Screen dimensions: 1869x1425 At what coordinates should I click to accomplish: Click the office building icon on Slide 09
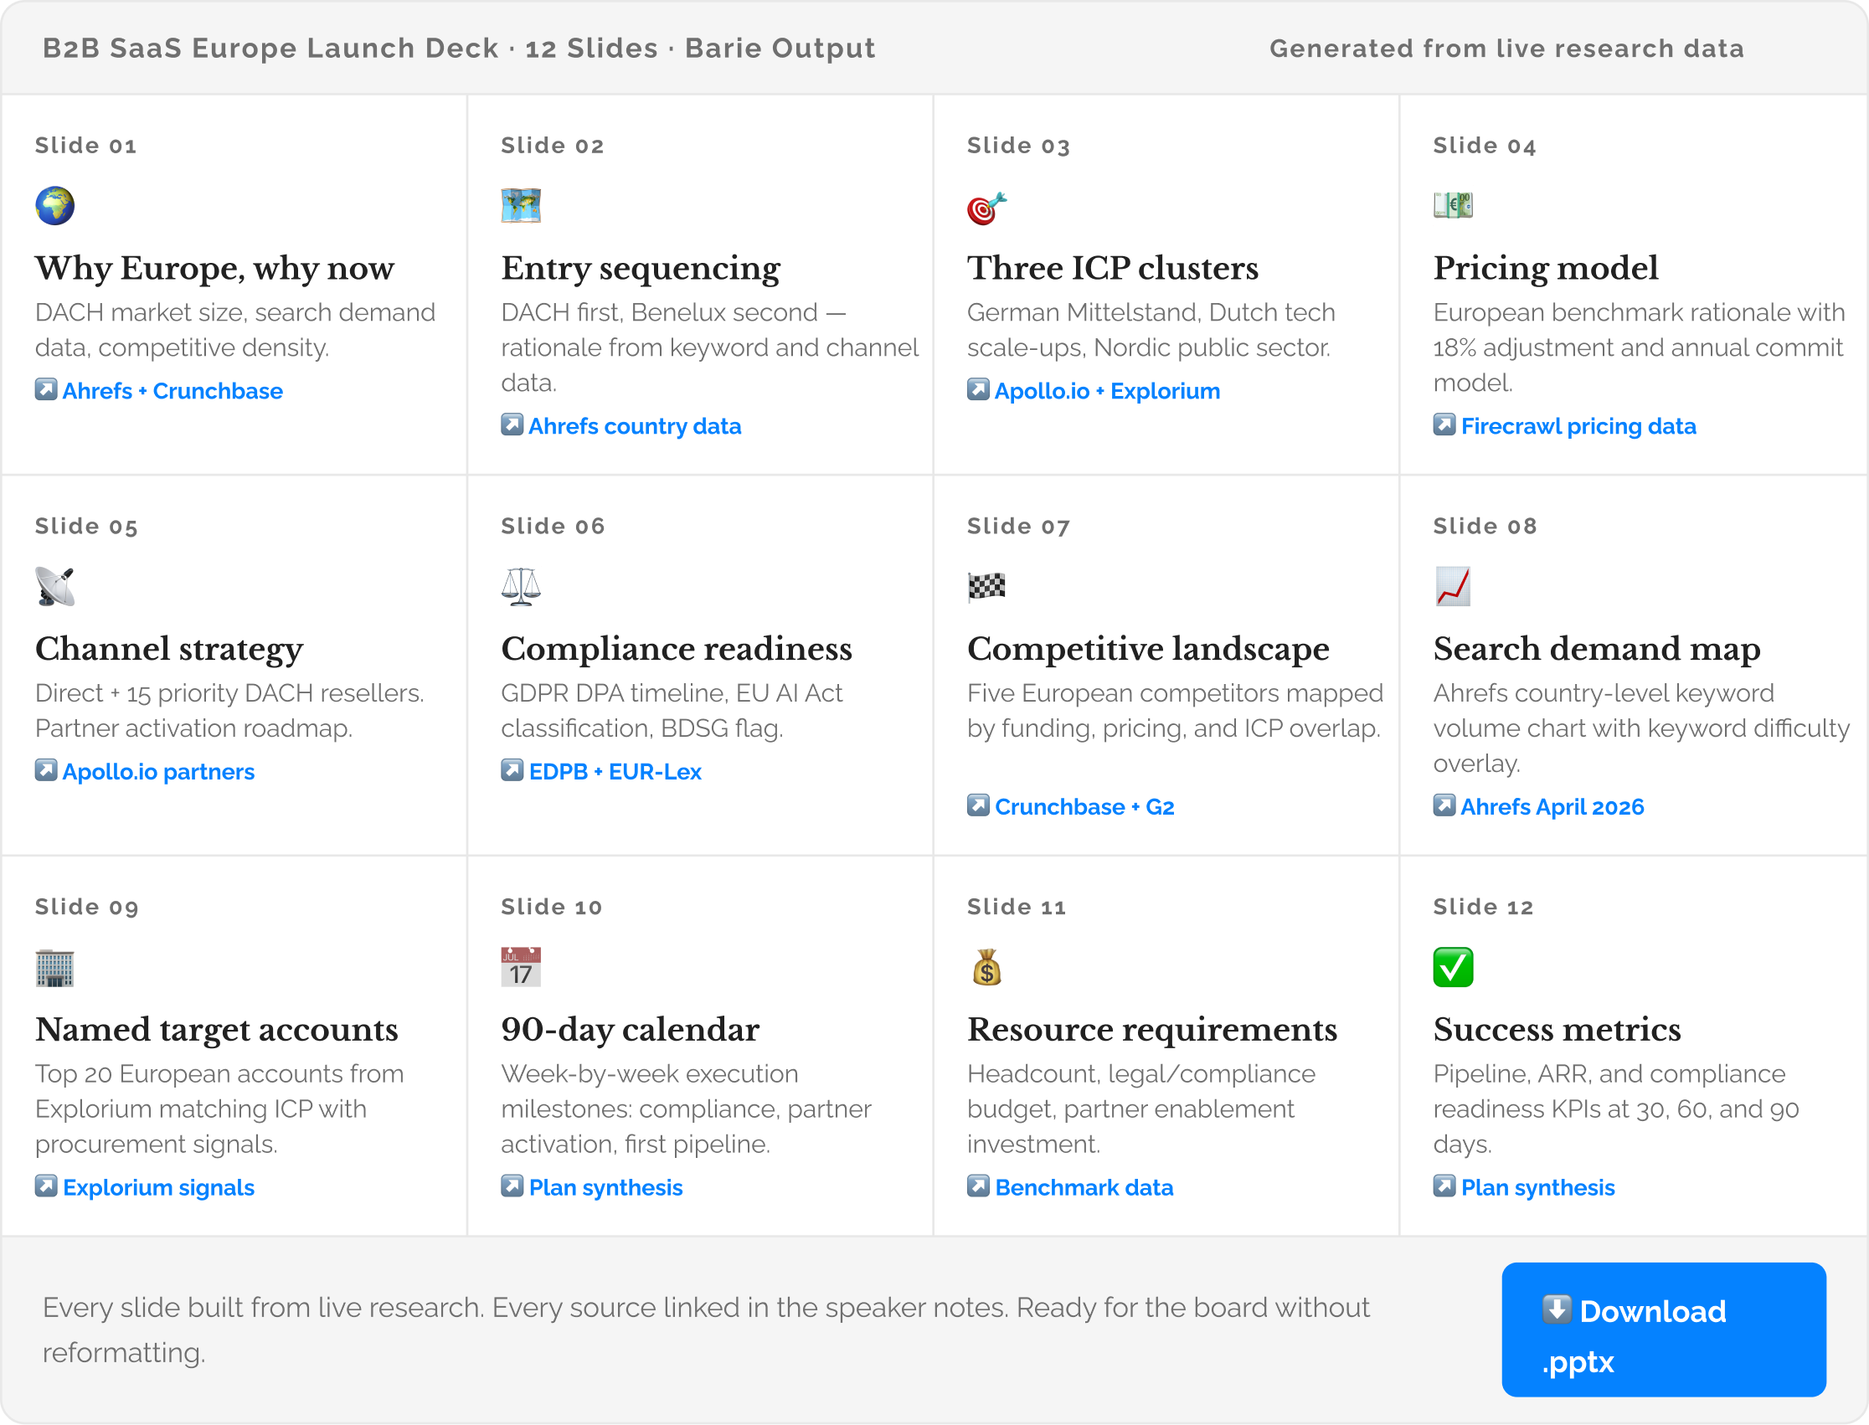point(54,968)
